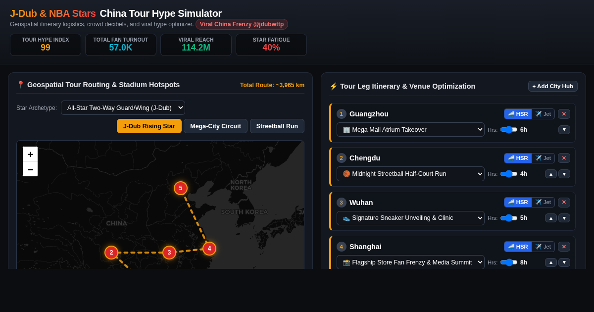Click the Tour Hype Index card

point(46,45)
